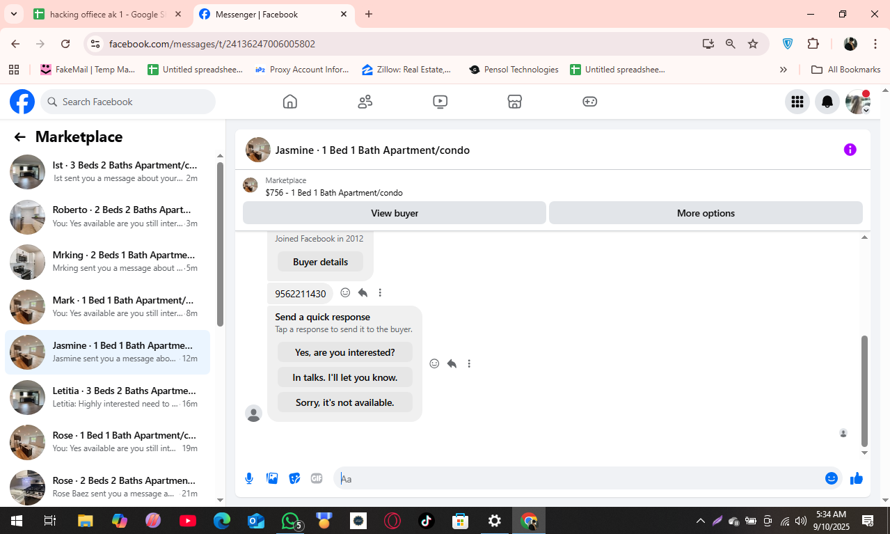Open more options for quick response card
The image size is (890, 534).
pos(469,363)
